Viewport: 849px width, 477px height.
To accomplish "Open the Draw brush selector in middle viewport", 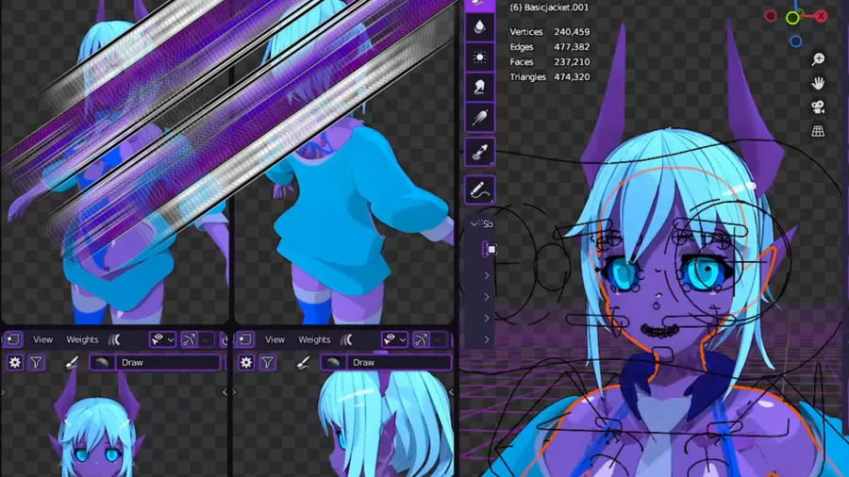I will 386,362.
